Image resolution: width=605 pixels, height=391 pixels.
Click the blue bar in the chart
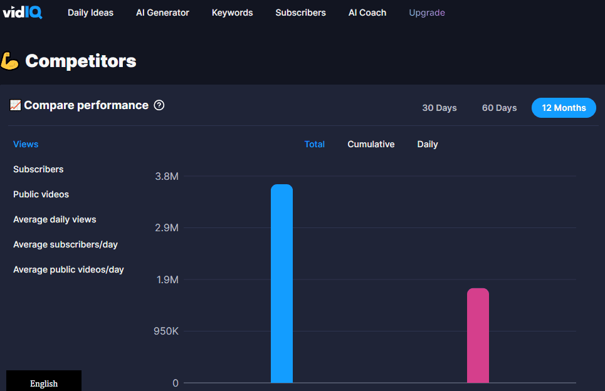[x=281, y=282]
